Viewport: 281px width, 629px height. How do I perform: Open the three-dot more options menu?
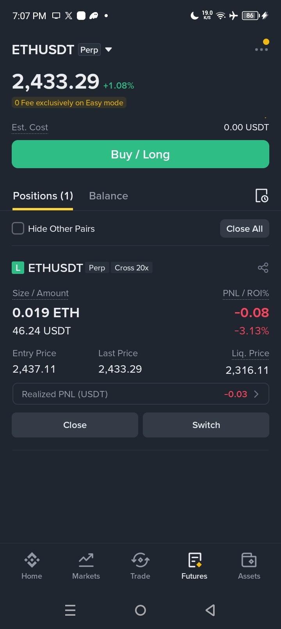click(261, 50)
